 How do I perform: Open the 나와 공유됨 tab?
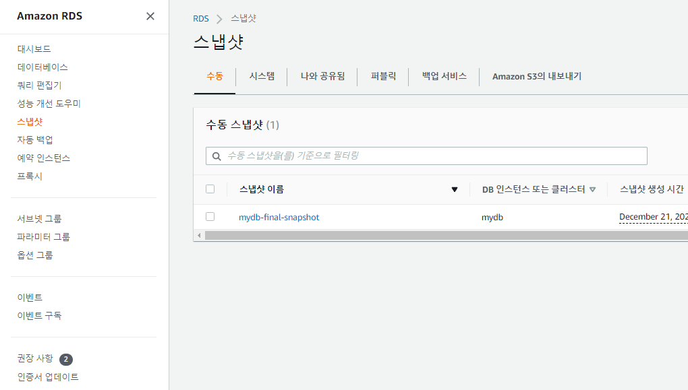click(322, 76)
